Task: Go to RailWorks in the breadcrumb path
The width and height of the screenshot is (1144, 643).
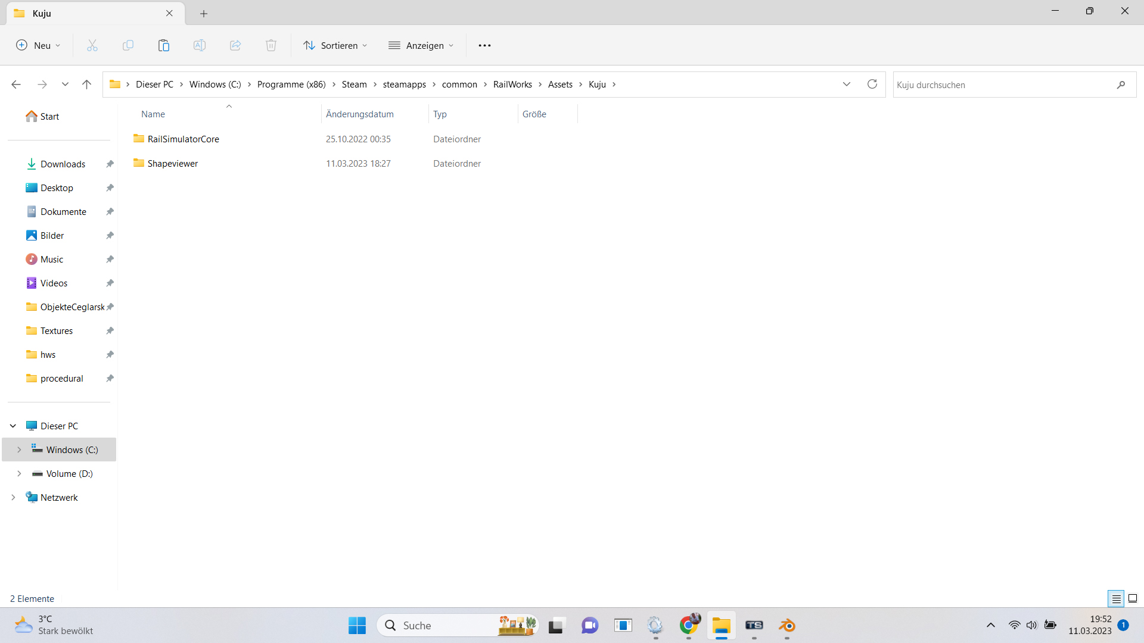Action: (x=512, y=85)
